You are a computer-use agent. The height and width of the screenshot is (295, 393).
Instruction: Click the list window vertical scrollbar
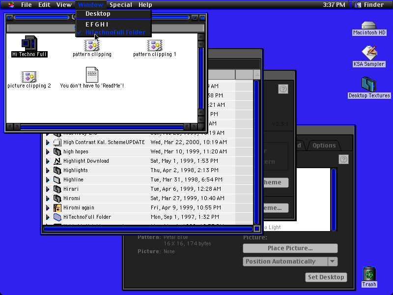point(256,152)
